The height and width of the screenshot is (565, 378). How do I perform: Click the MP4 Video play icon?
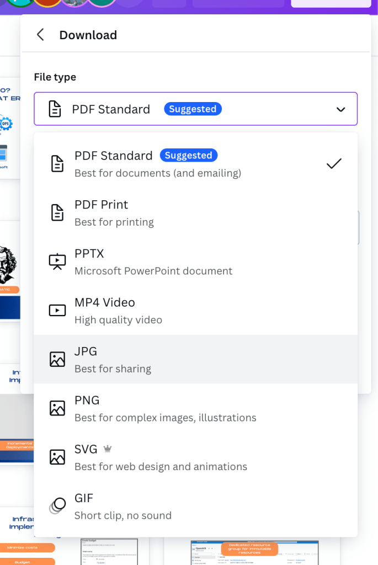(57, 310)
